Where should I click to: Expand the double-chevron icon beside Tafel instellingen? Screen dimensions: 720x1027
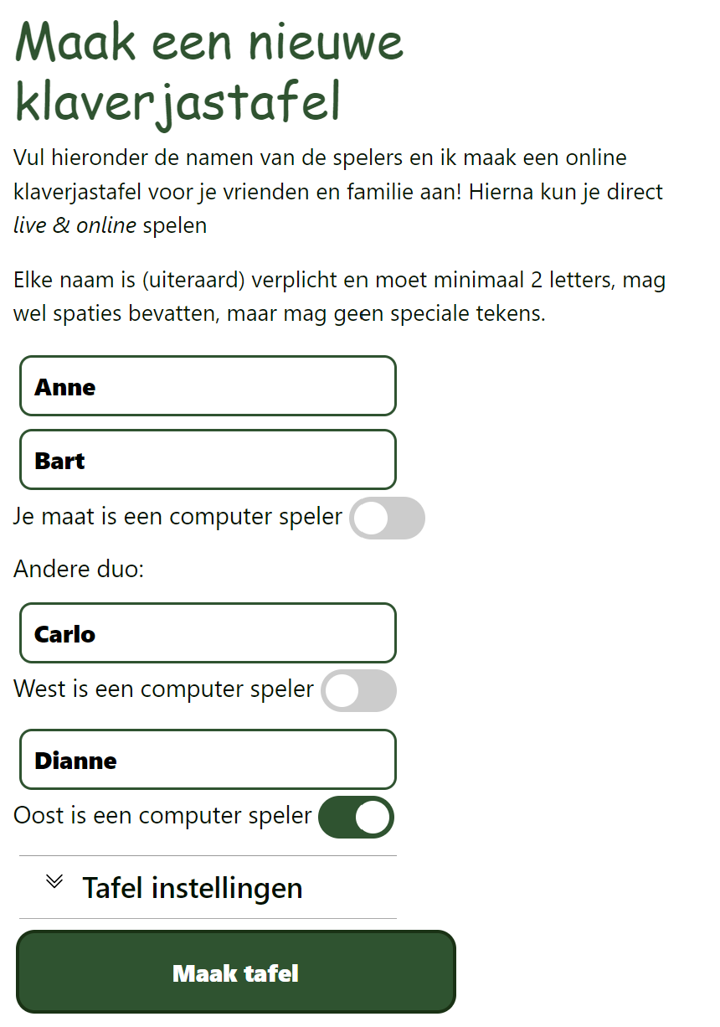54,881
